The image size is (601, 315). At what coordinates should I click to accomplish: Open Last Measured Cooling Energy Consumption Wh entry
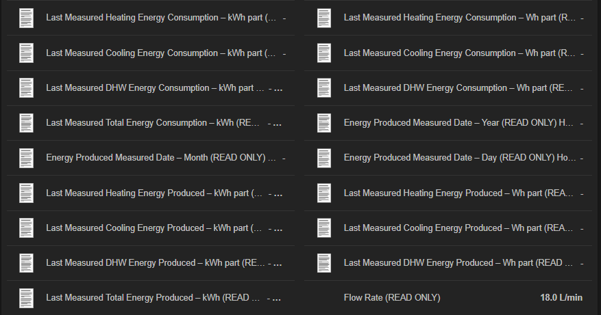click(459, 53)
